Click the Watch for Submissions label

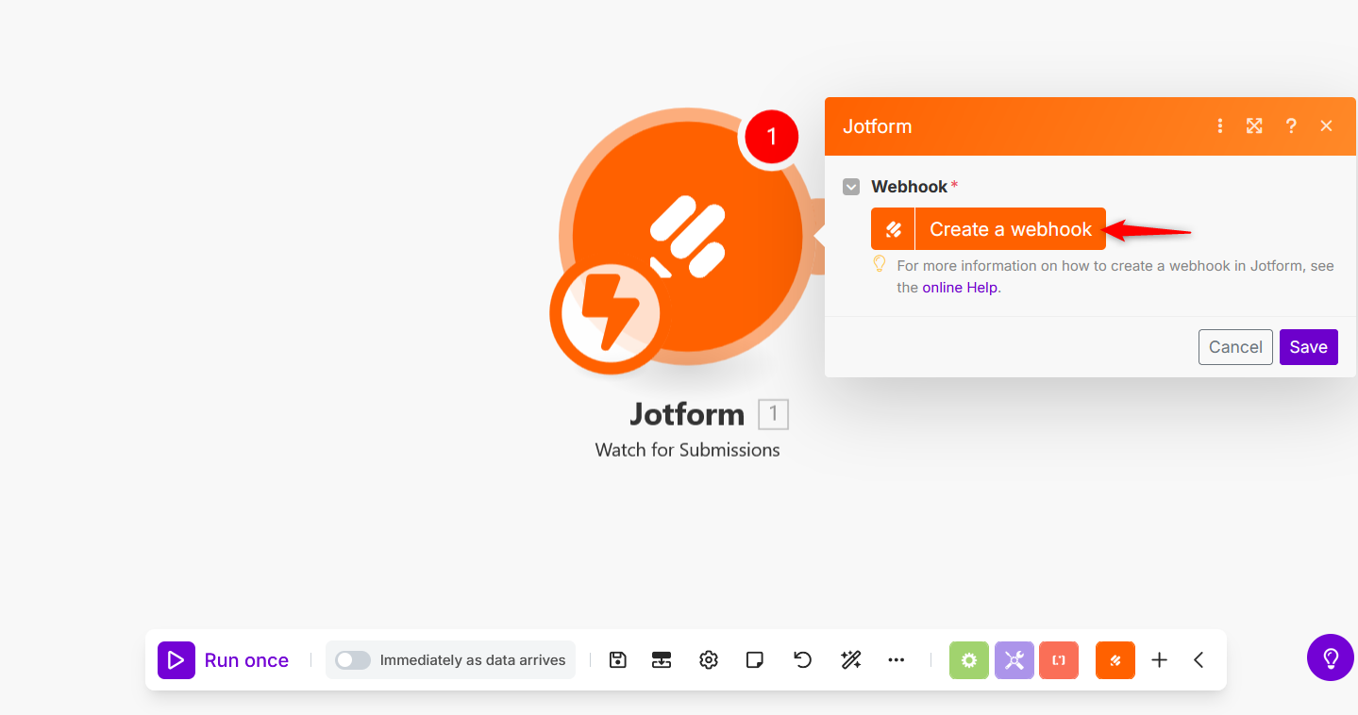[x=688, y=450]
